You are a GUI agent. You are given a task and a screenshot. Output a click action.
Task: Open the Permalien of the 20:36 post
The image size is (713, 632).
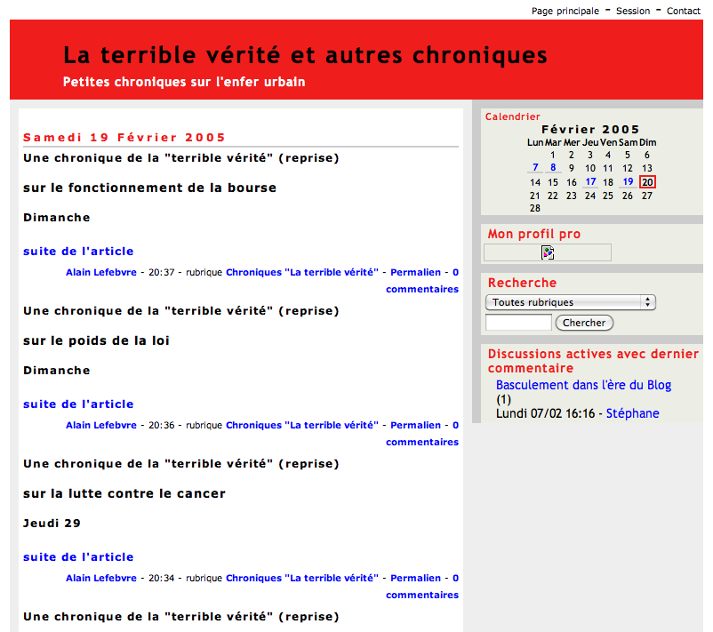pos(415,426)
